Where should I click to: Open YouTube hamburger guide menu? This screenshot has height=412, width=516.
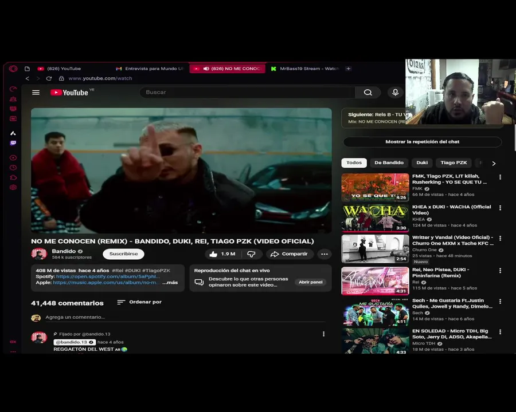coord(36,93)
